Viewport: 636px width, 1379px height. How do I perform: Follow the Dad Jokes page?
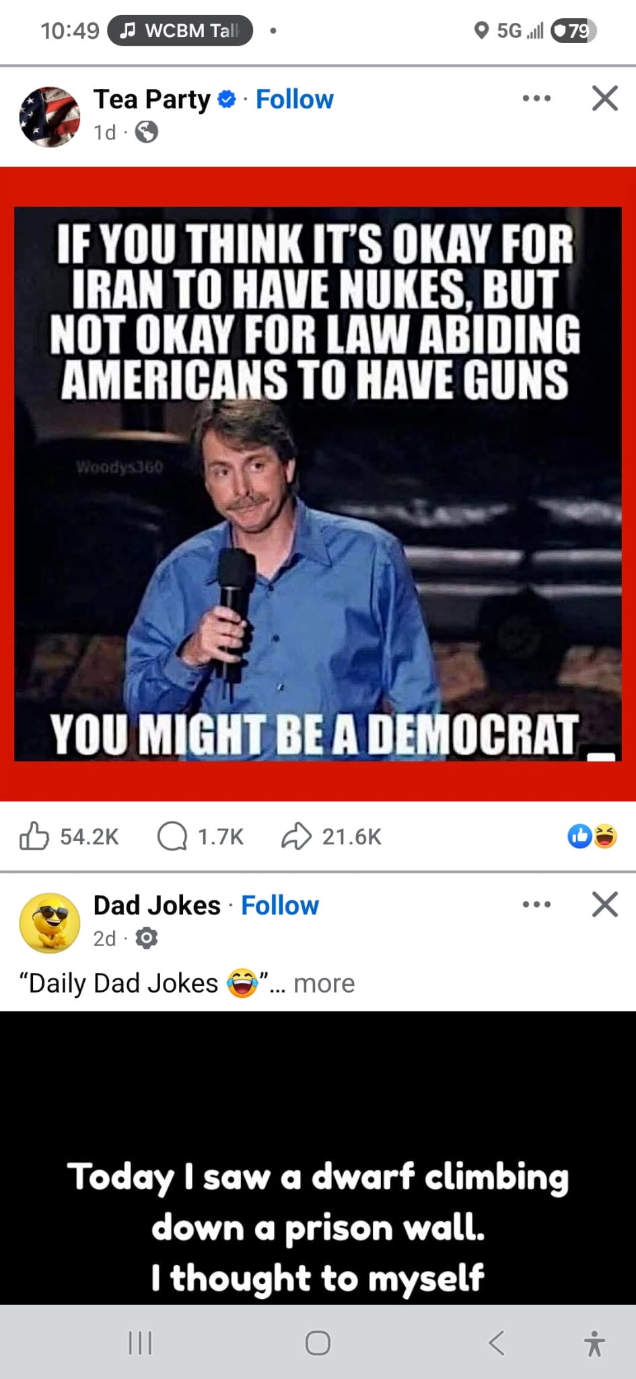tap(280, 906)
